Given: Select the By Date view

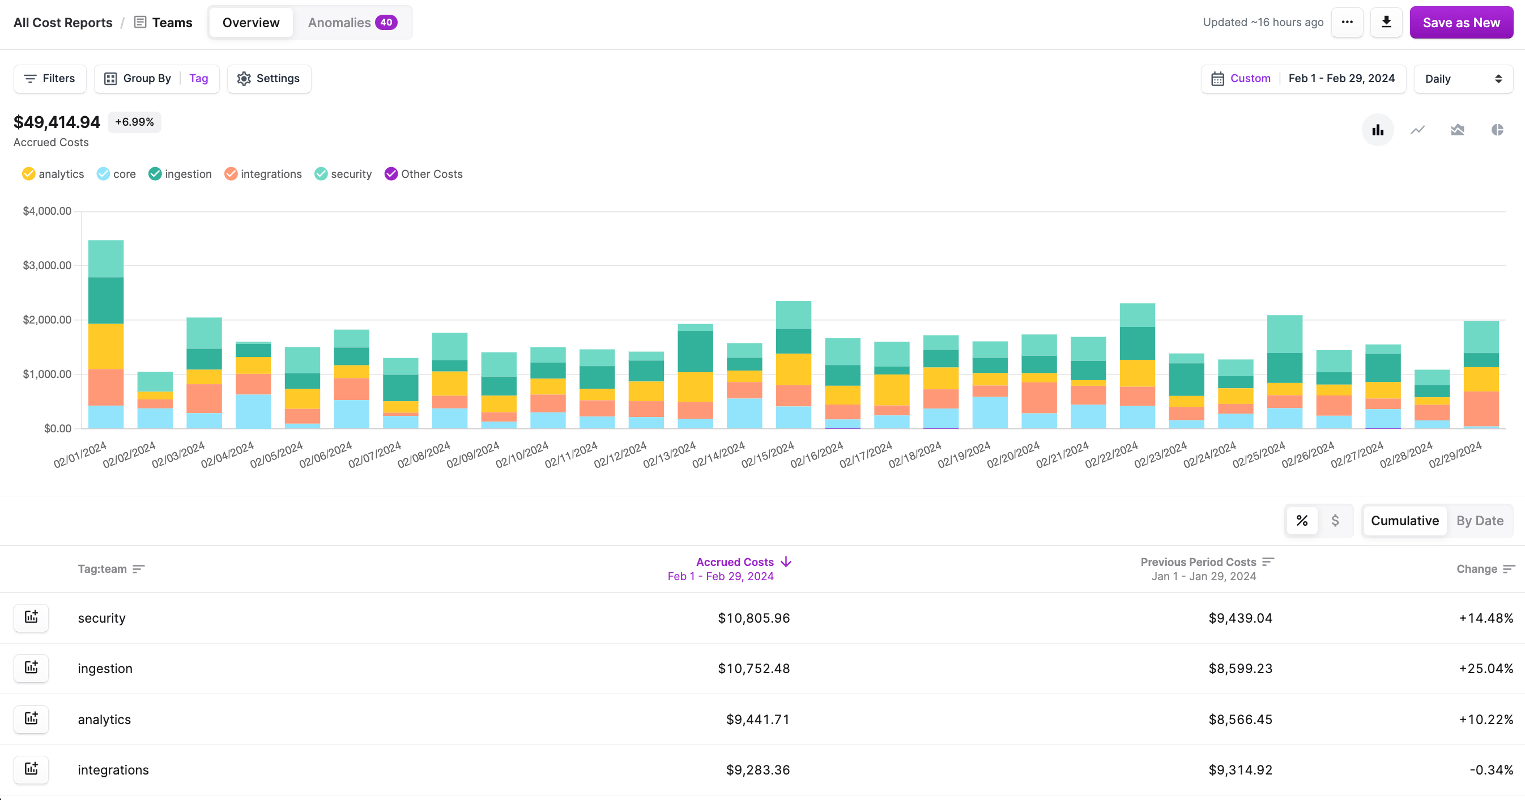Looking at the screenshot, I should [1480, 521].
